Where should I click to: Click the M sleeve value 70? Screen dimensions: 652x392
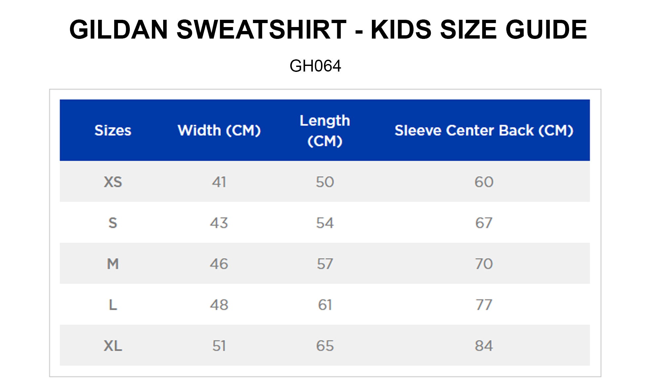coord(484,264)
